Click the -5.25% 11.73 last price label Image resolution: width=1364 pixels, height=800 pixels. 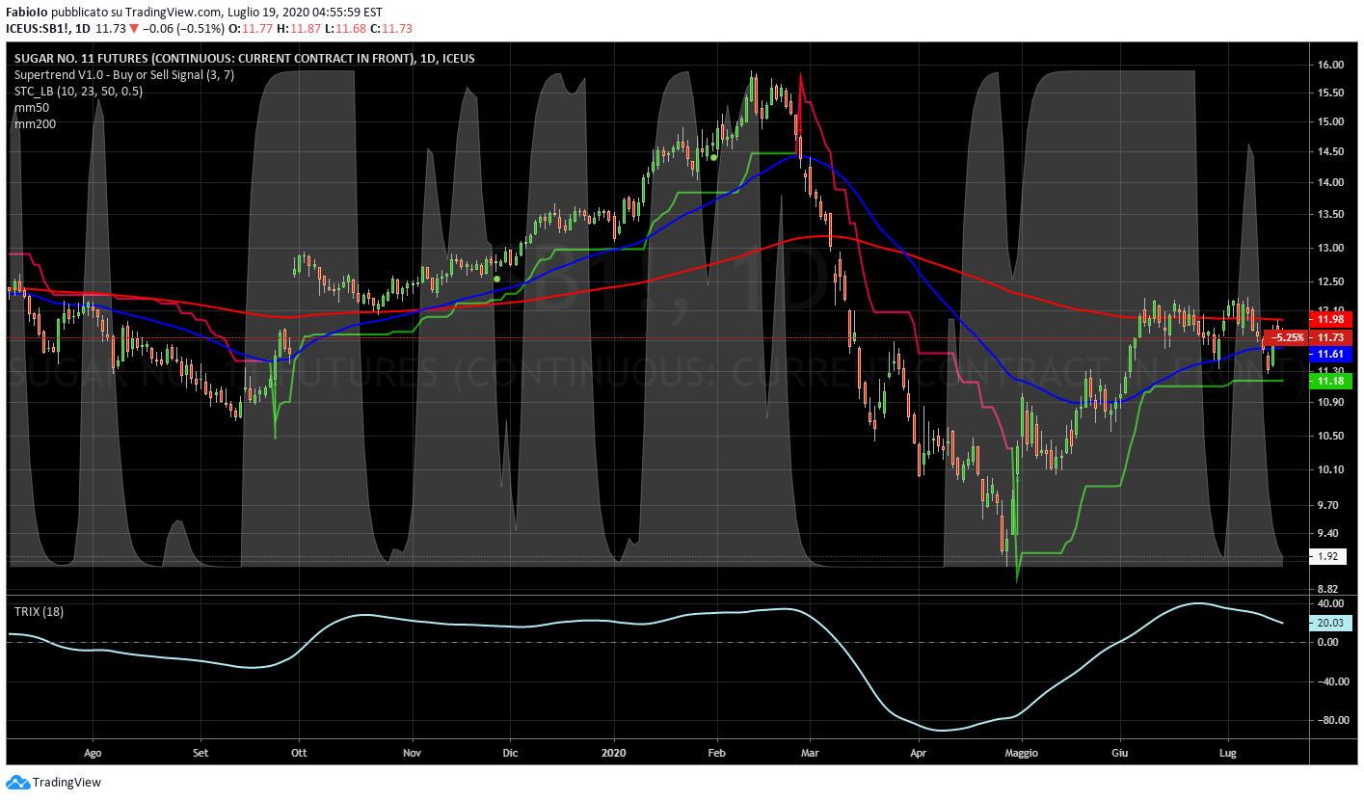coord(1309,337)
